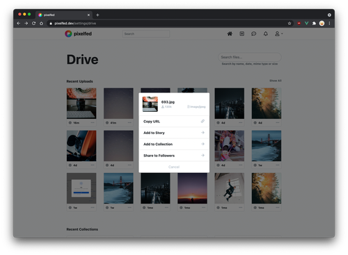Bookmark this page with the star
The height and width of the screenshot is (255, 348).
point(290,24)
